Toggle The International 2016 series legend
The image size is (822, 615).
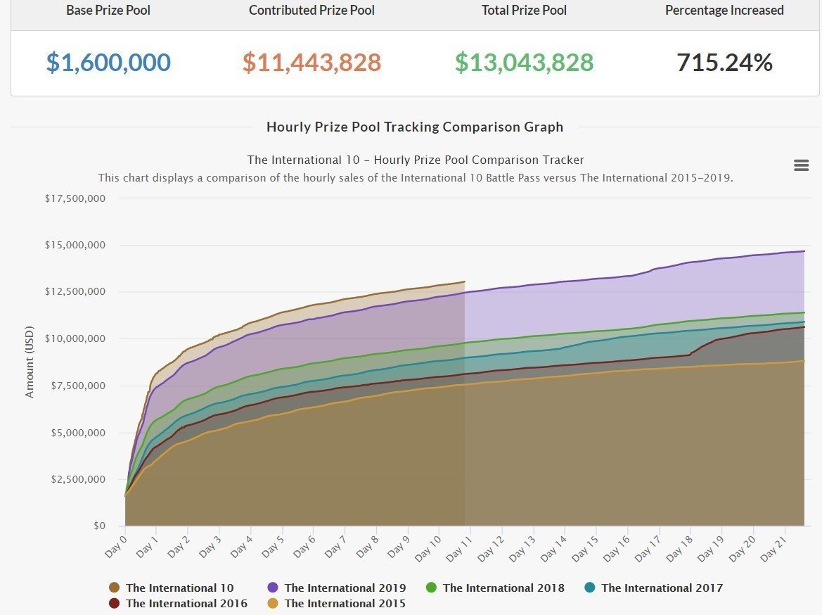pyautogui.click(x=178, y=604)
